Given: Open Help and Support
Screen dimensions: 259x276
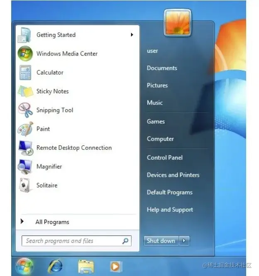Looking at the screenshot, I should [170, 210].
